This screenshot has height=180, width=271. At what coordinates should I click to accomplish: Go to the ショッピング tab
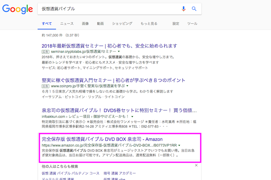click(x=122, y=24)
